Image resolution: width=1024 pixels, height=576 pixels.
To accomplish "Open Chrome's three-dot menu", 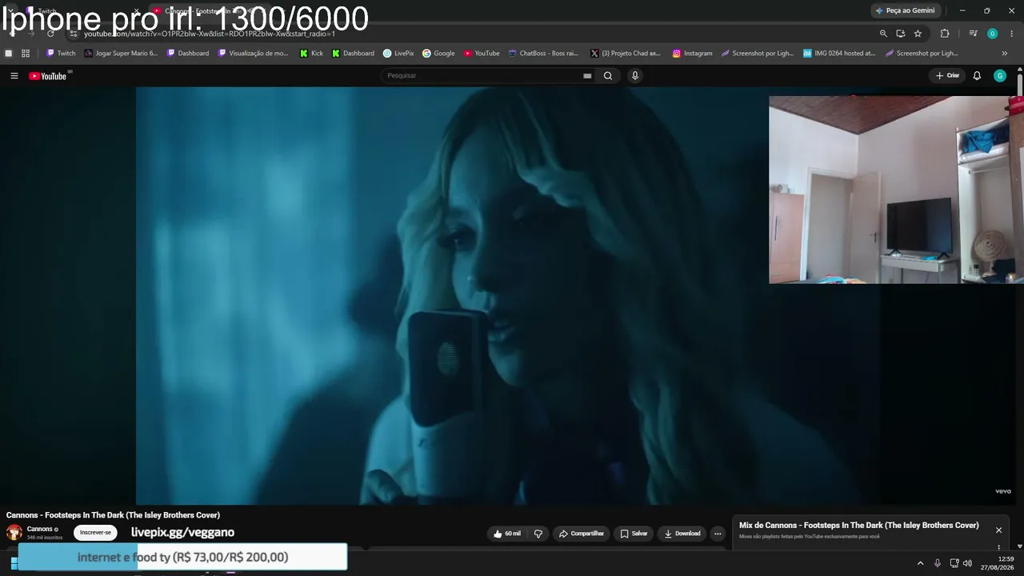I will [x=1012, y=34].
